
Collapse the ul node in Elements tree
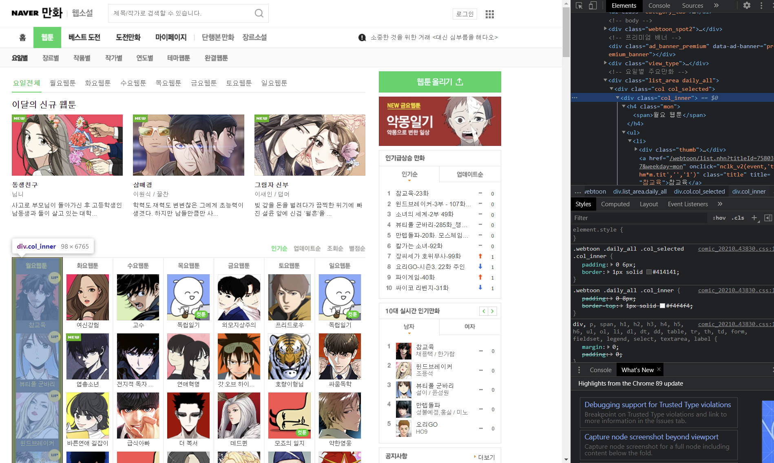pyautogui.click(x=624, y=132)
